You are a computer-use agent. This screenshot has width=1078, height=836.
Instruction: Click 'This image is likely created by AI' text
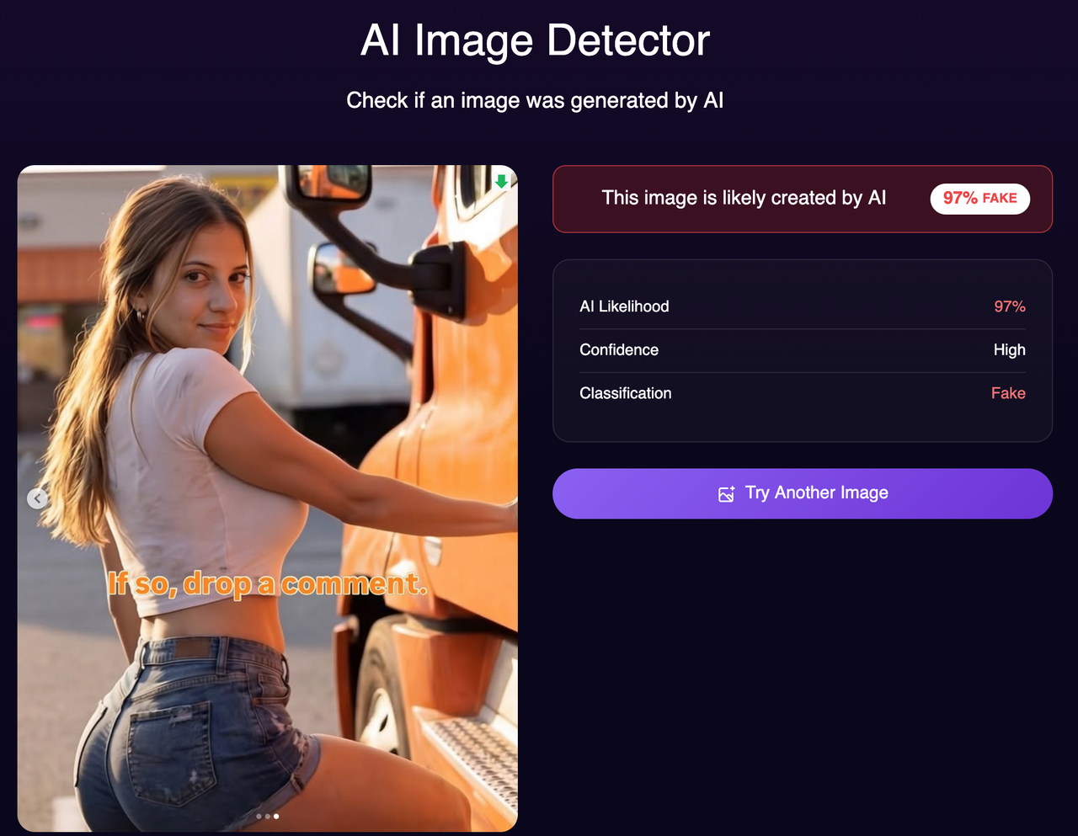coord(744,198)
